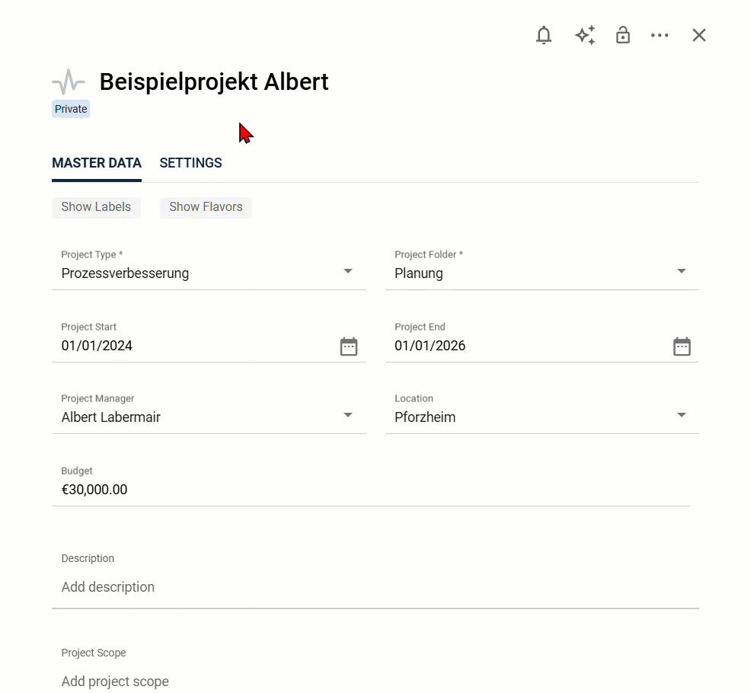Open the three-dot more options menu
The image size is (751, 693).
tap(660, 35)
